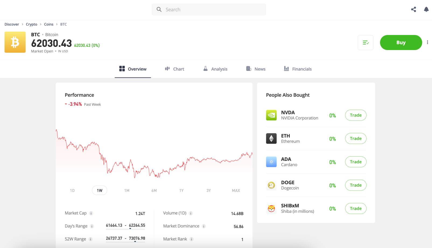This screenshot has height=248, width=432.
Task: Select 1Y performance timeframe
Action: pyautogui.click(x=181, y=190)
